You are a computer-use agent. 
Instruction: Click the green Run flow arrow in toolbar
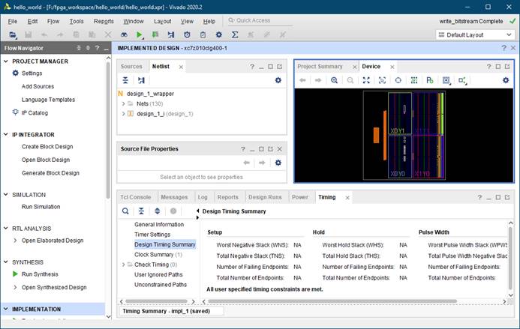pyautogui.click(x=140, y=34)
